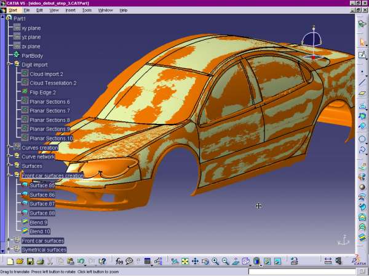This screenshot has width=369, height=276.
Task: Open the Tools menu
Action: point(87,10)
